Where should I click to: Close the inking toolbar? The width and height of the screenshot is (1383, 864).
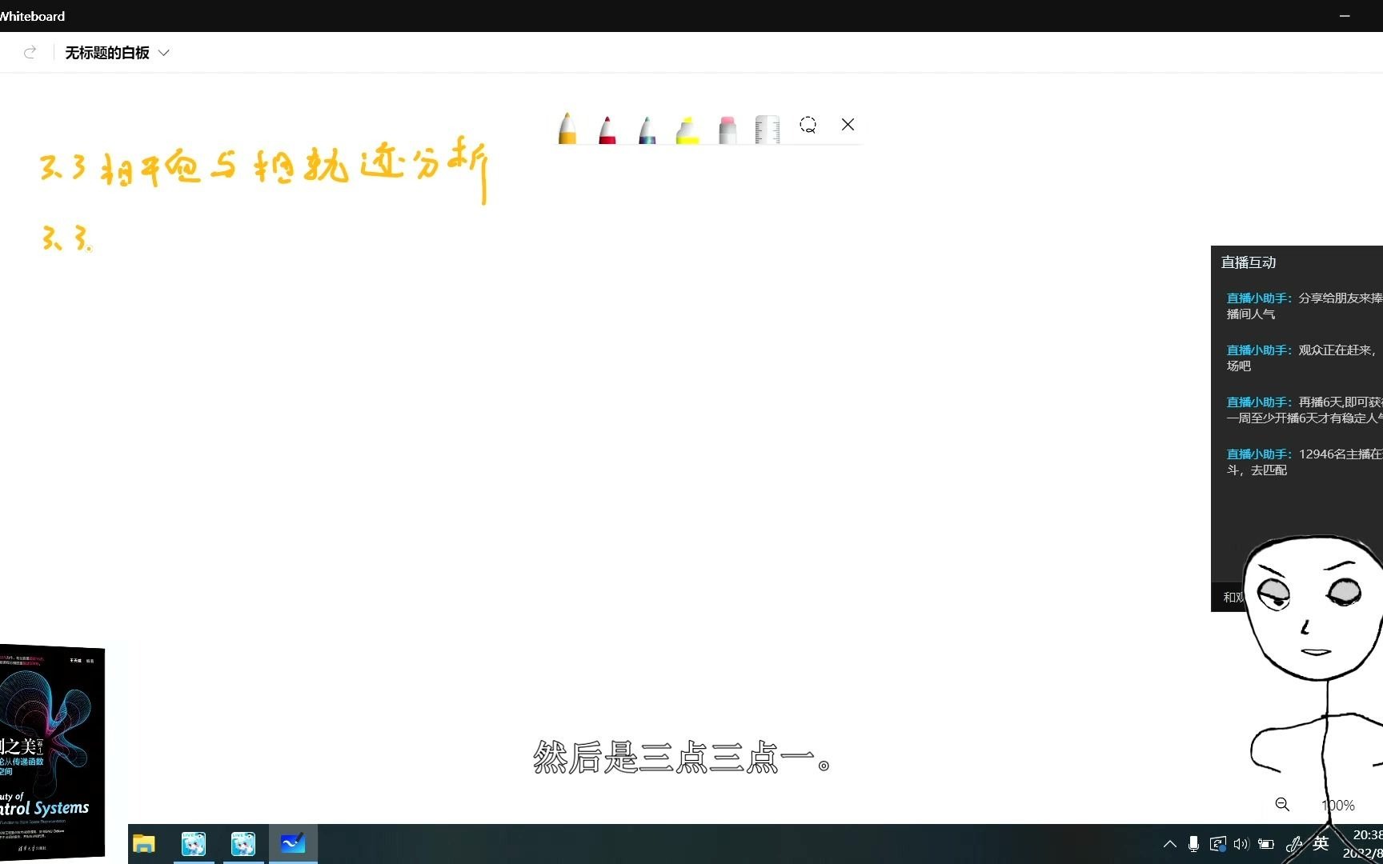[x=848, y=124]
